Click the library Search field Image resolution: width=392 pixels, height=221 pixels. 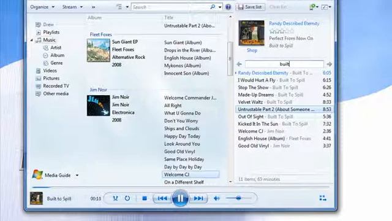tap(170, 7)
